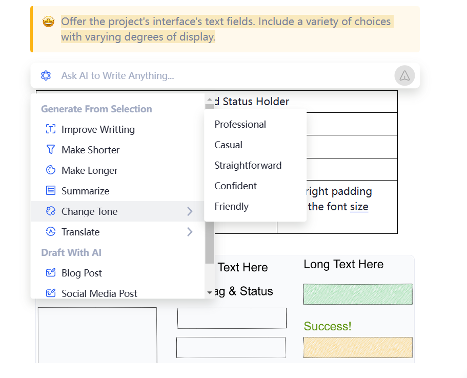This screenshot has width=467, height=378.
Task: Type in the Ask AI to Write field
Action: tap(220, 76)
